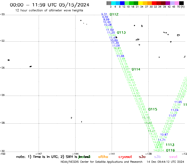Click the time marker 0114

click(x=136, y=69)
